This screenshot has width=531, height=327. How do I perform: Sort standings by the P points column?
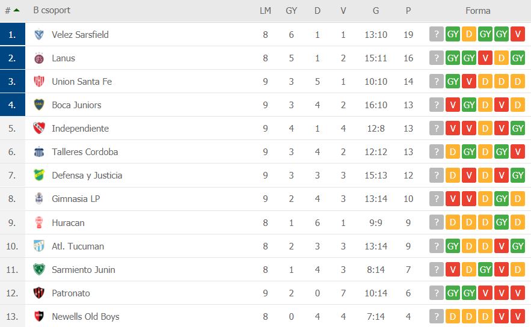[x=408, y=11]
